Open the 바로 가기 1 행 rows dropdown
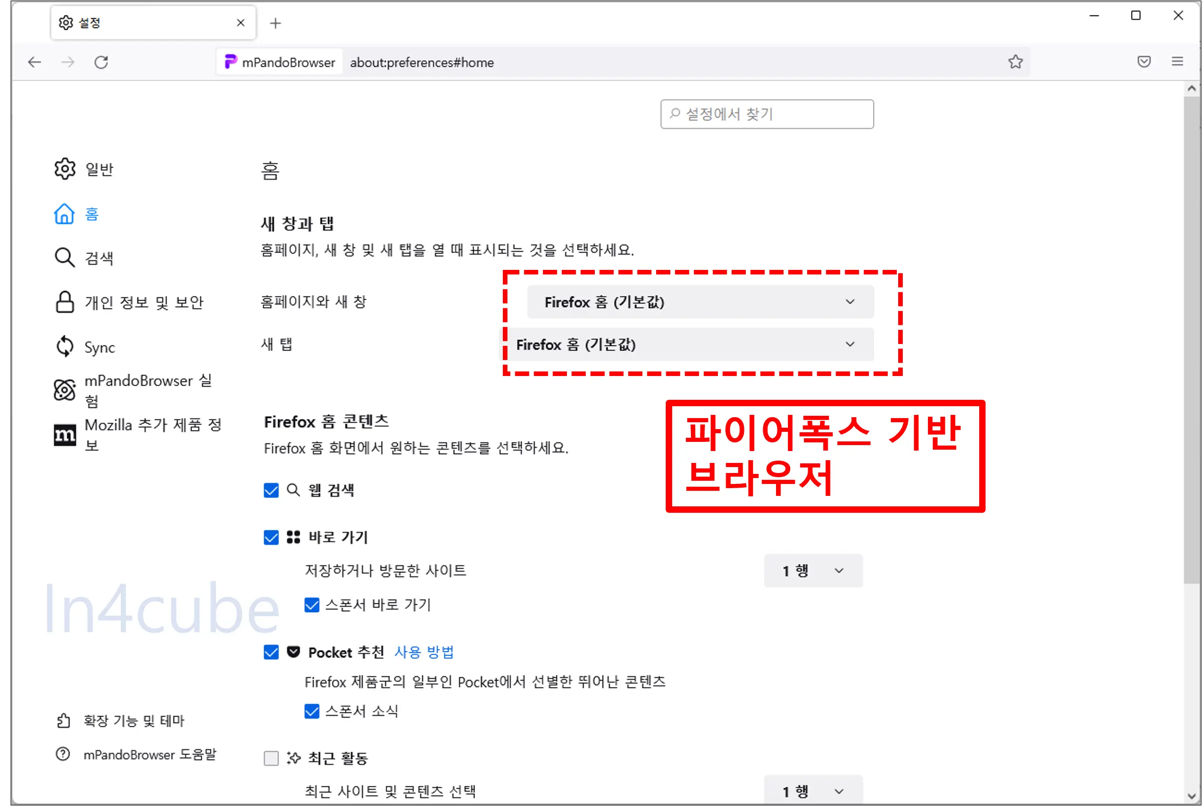Viewport: 1202px width, 806px height. pyautogui.click(x=813, y=570)
